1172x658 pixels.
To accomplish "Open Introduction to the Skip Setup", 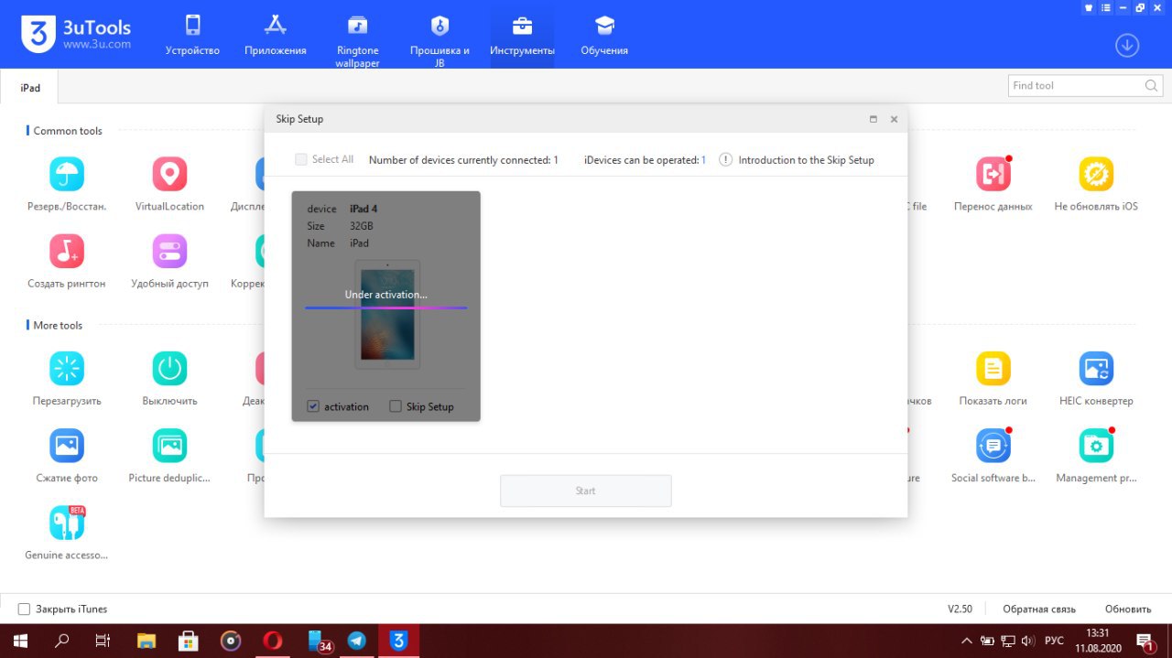I will [797, 160].
